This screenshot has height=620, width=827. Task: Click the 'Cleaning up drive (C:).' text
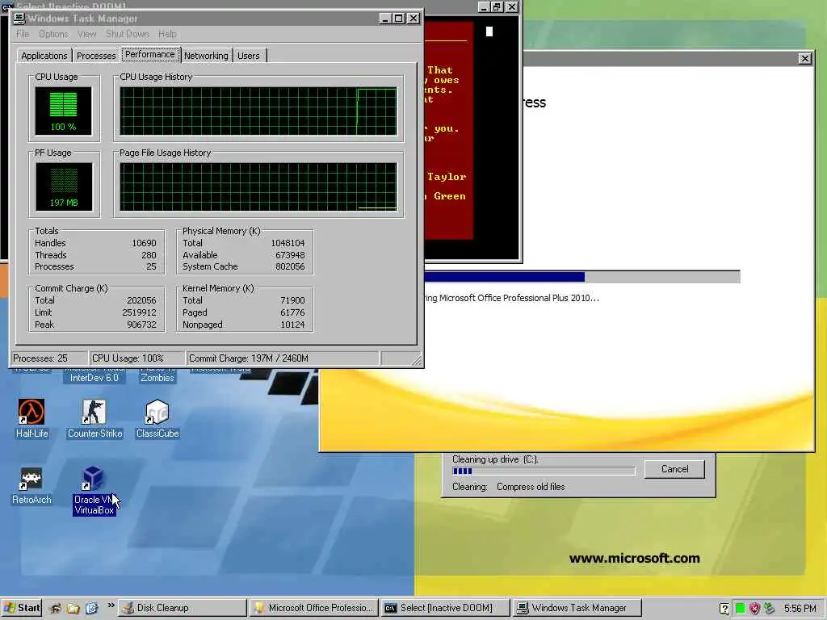(x=495, y=459)
